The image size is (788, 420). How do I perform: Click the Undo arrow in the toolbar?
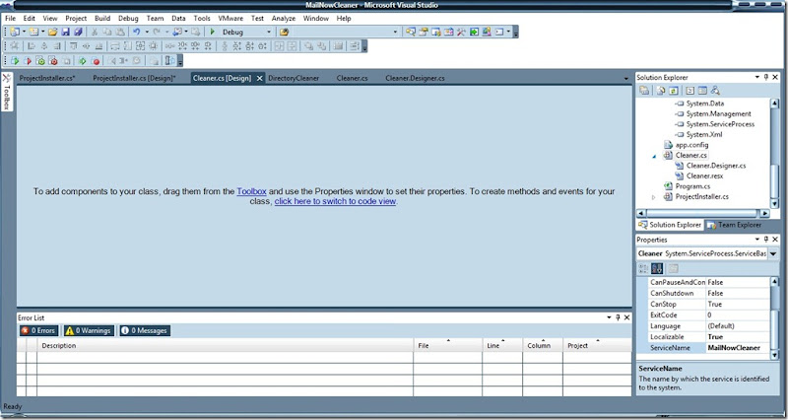(x=137, y=32)
